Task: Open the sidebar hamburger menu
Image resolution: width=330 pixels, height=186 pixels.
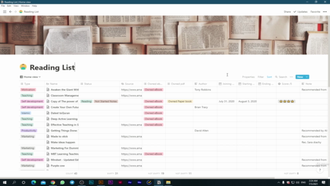Action: coord(5,12)
